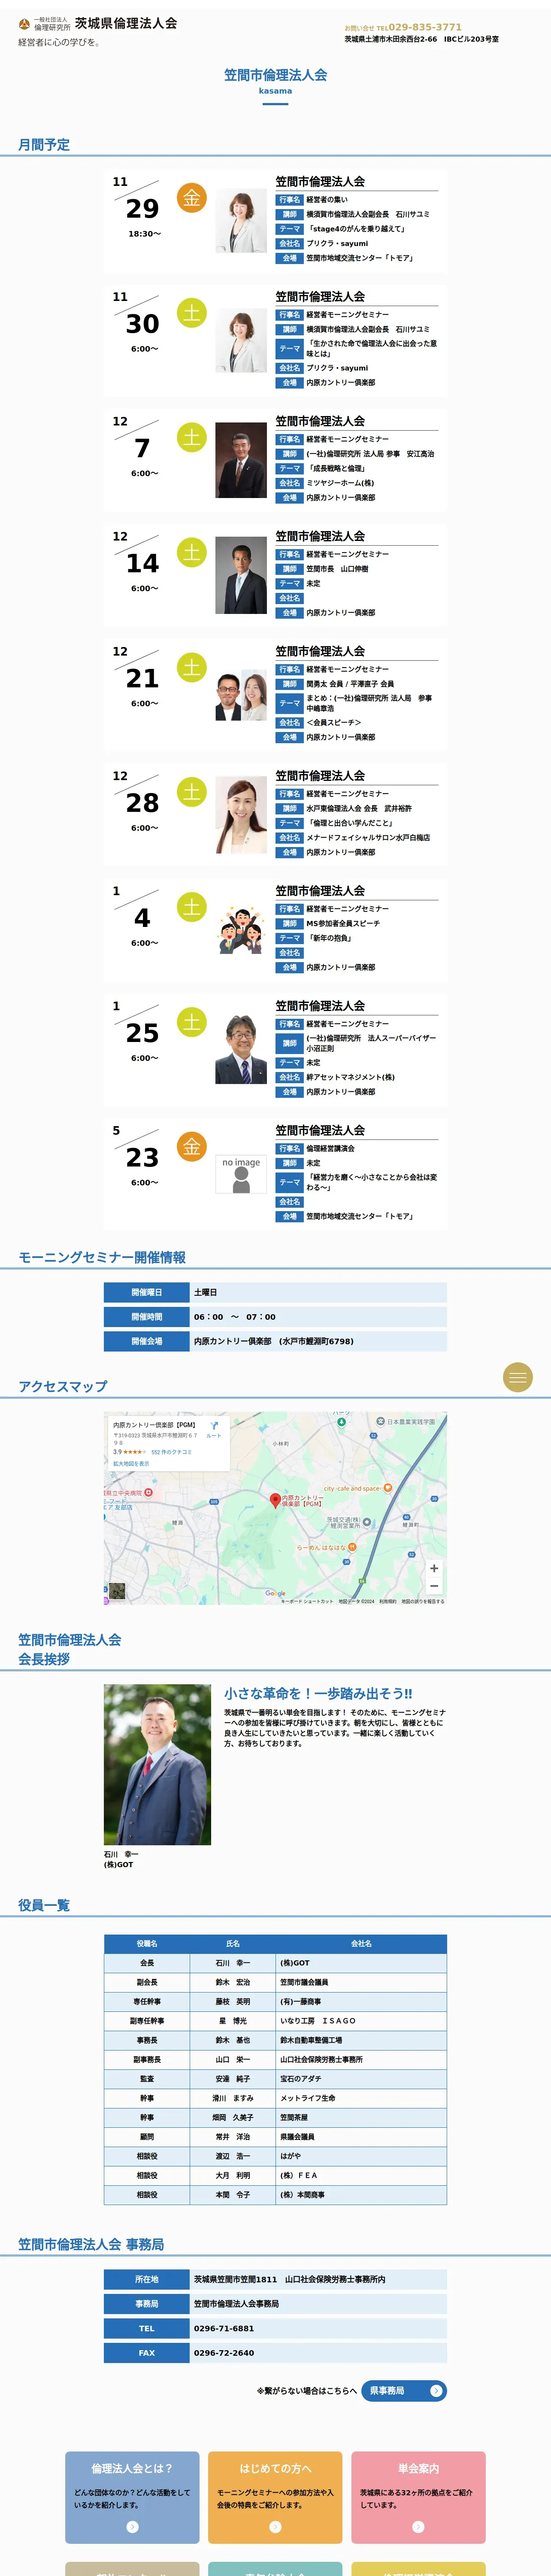Click the 月間予定 section heading
Screen dimensions: 551x2576
tap(44, 145)
